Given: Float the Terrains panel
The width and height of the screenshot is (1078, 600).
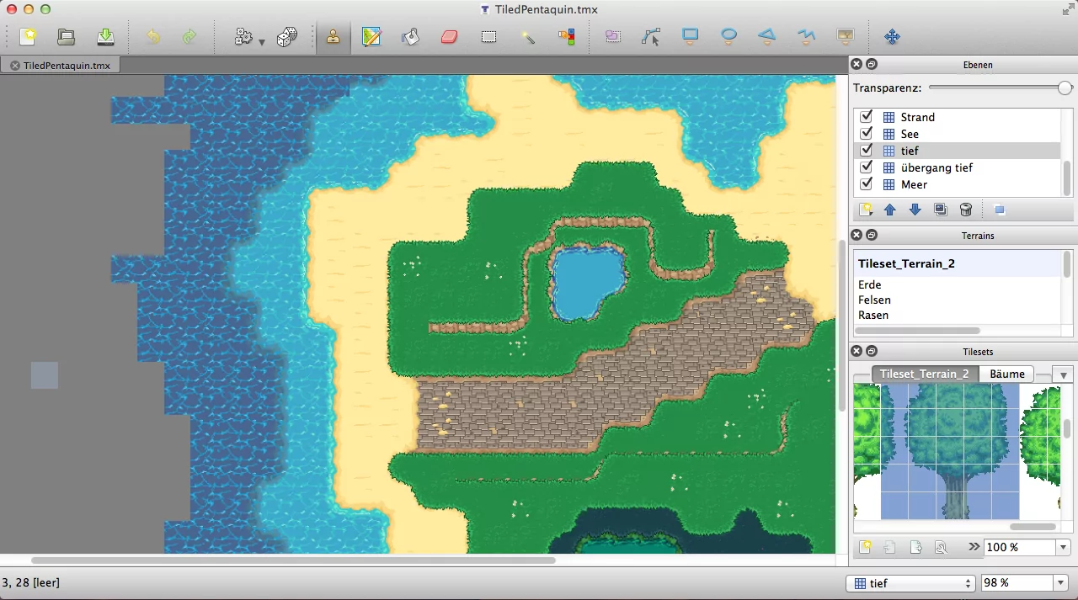Looking at the screenshot, I should coord(872,235).
